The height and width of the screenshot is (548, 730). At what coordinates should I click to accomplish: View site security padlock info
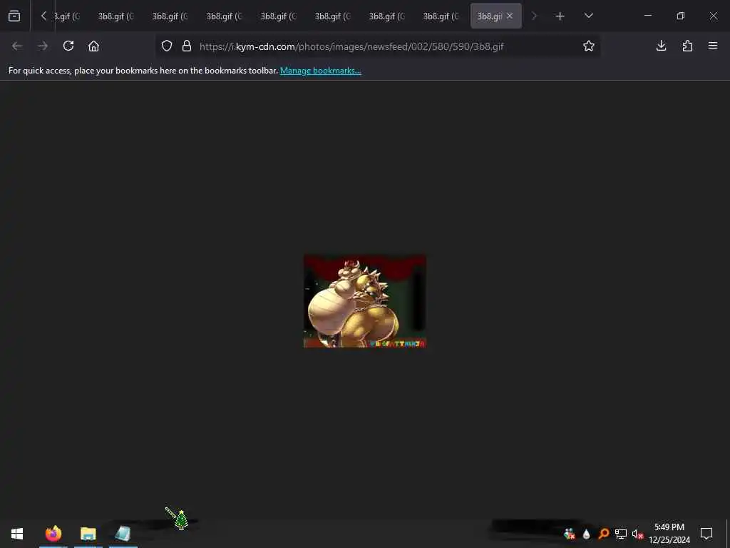[187, 46]
